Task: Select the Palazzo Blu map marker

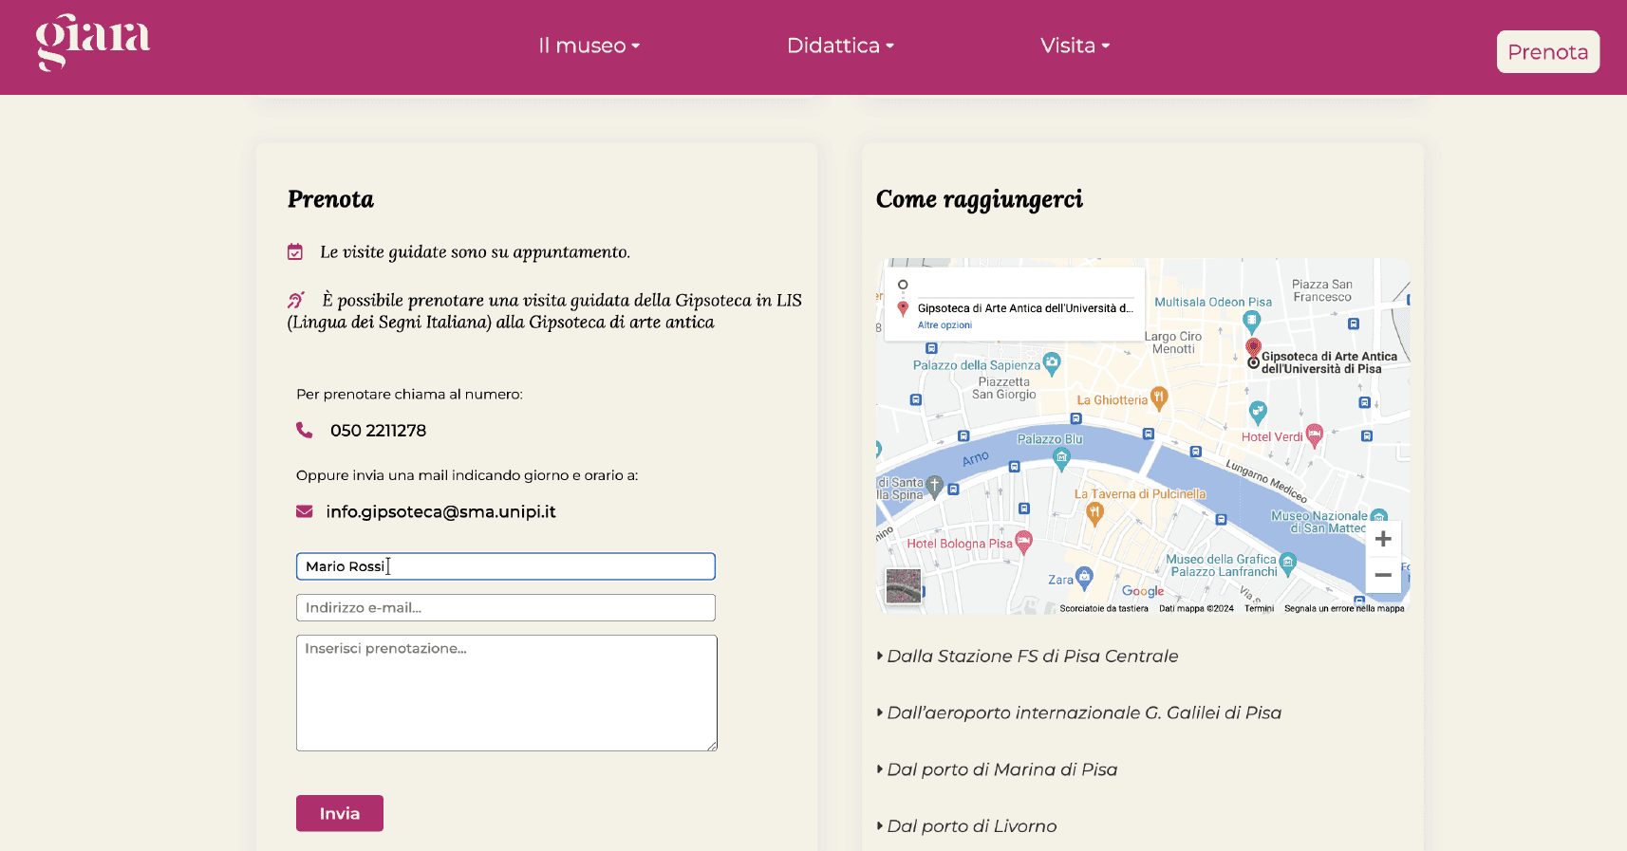Action: (x=1061, y=458)
